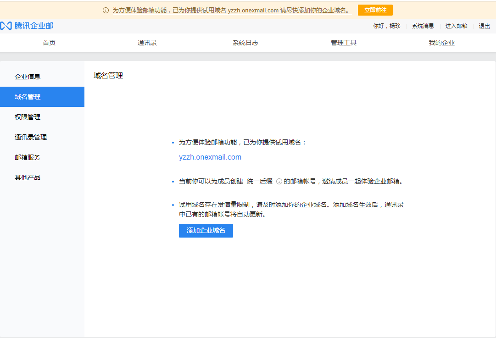Click the text starting 试用域名存在发信量限制

pos(291,209)
